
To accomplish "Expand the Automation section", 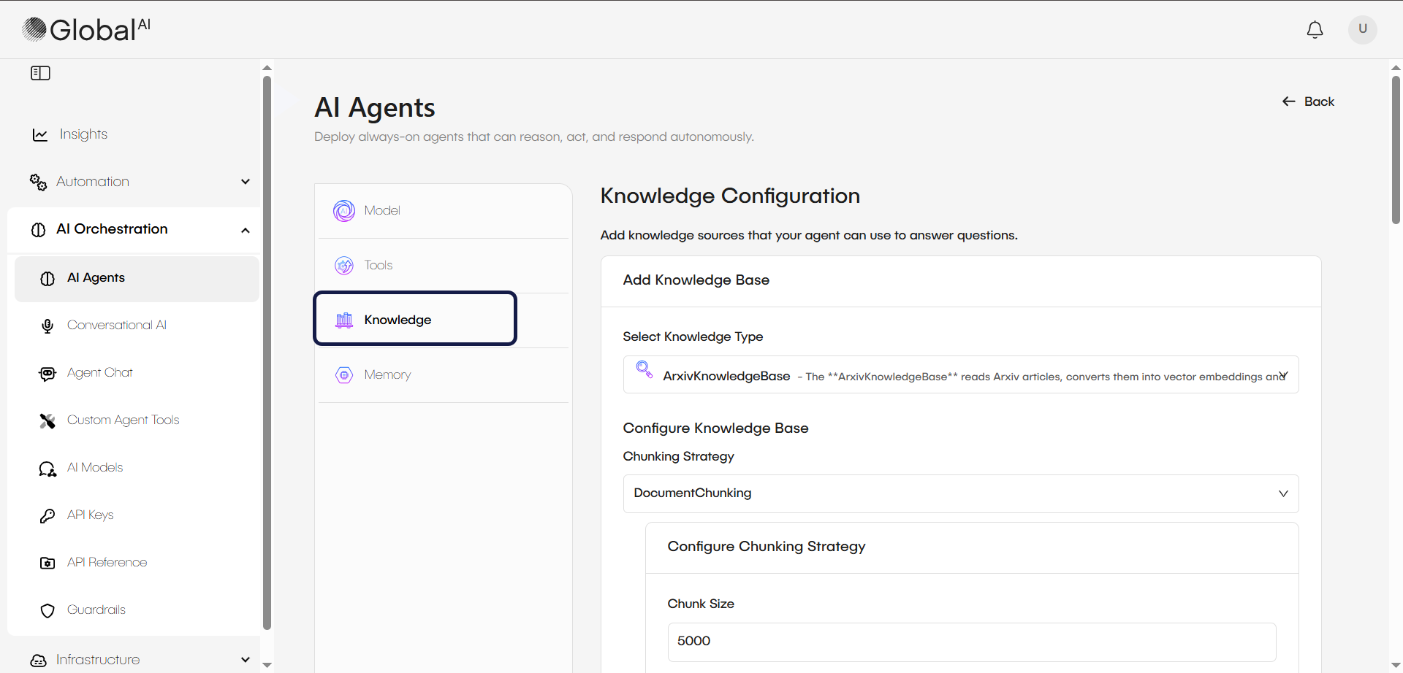I will (x=246, y=182).
